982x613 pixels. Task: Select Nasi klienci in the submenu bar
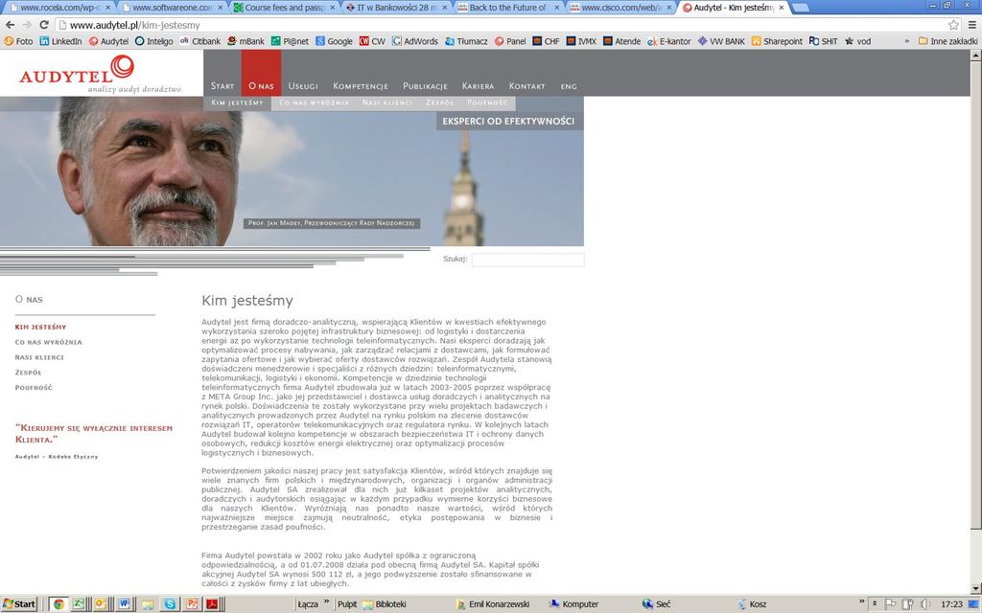387,102
